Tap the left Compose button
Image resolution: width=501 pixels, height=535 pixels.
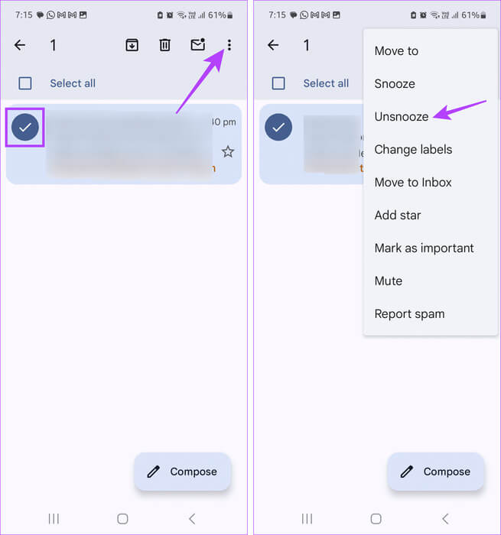point(183,472)
